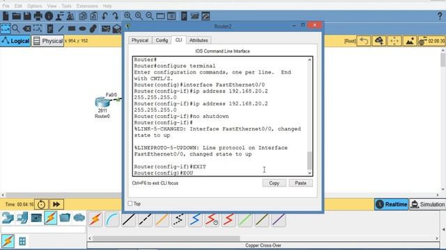Click Power Cycle Devices reset button

(x=41, y=204)
